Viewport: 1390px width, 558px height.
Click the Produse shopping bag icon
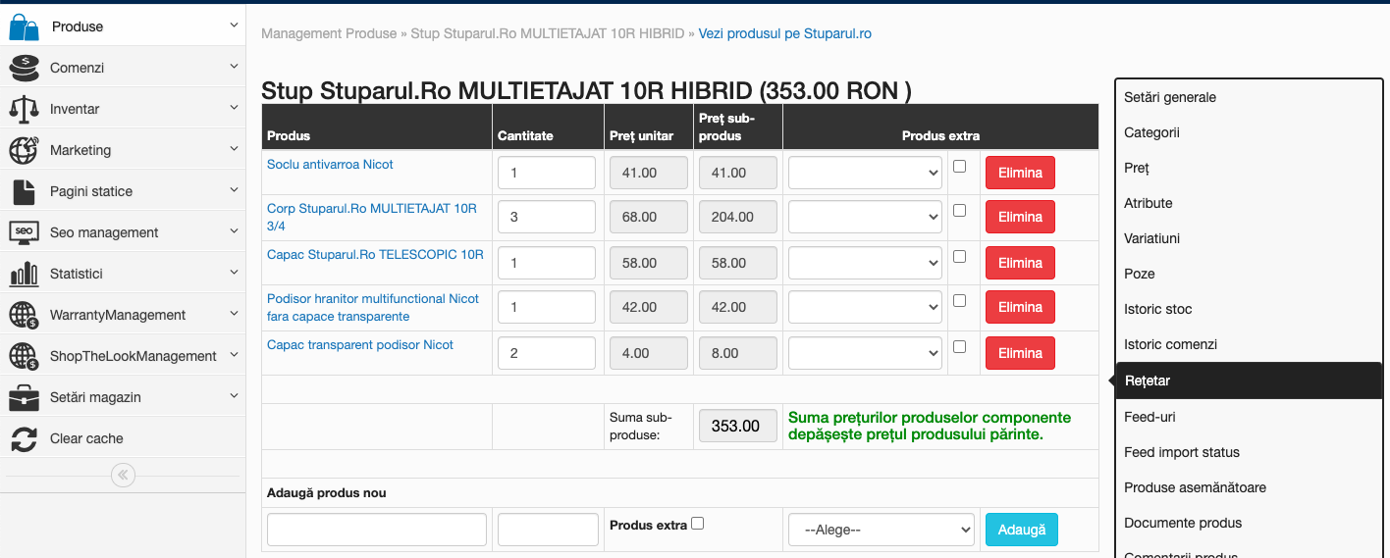tap(24, 26)
